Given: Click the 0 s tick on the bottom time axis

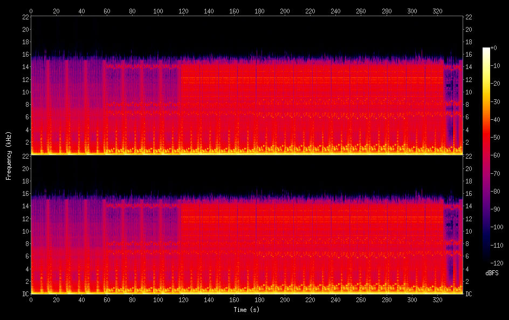Looking at the screenshot, I should coord(31,299).
